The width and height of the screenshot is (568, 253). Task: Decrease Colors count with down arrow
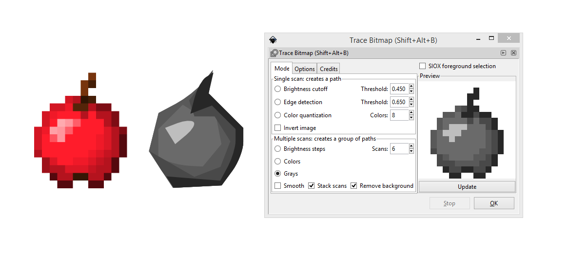411,118
